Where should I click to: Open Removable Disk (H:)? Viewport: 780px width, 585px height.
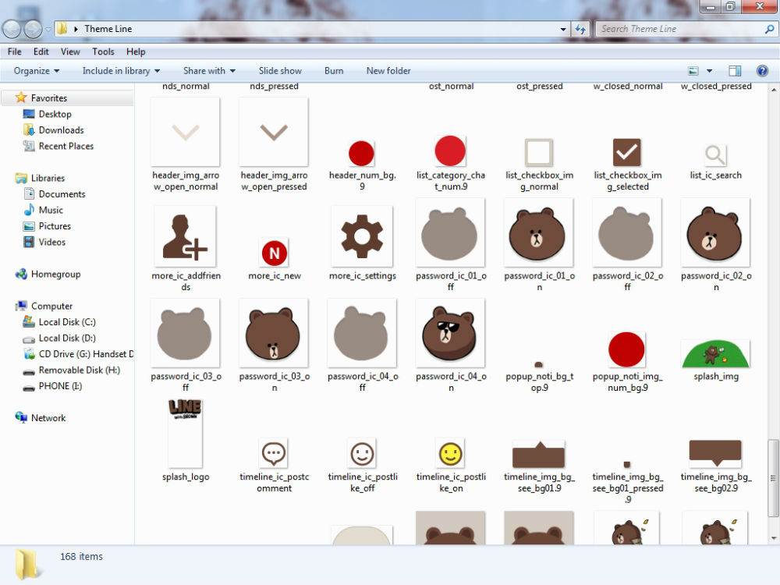tap(71, 370)
